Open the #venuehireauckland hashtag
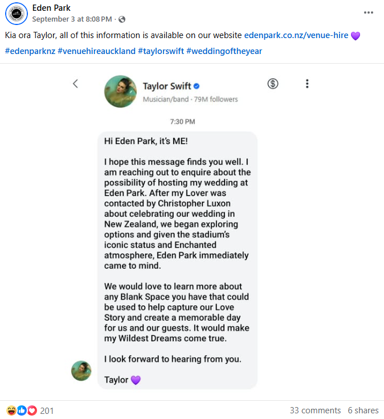Viewport: 384px width, 419px height. click(96, 51)
